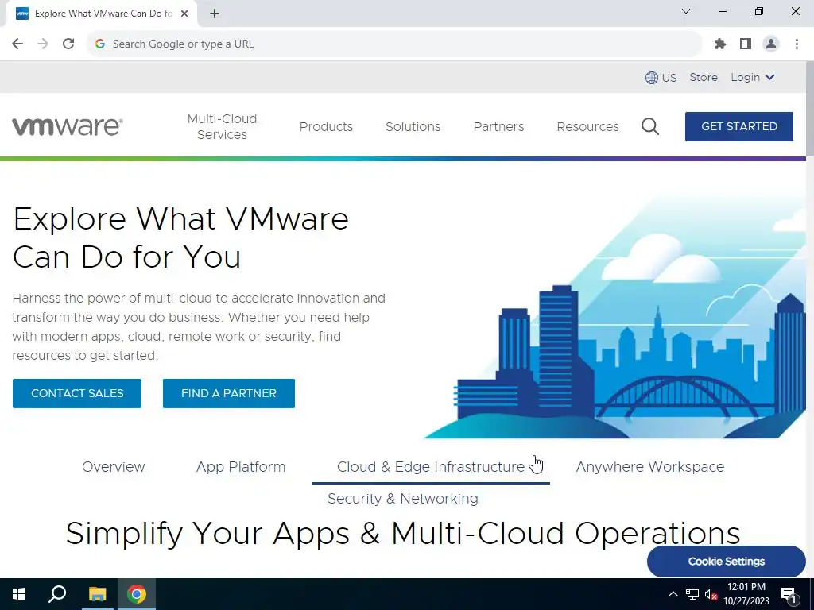Open the taskbar clock and date
Viewport: 814px width, 610px height.
tap(746, 594)
